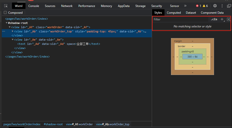The height and width of the screenshot is (128, 232).
Task: Open the Memory tab
Action: click(x=106, y=6)
